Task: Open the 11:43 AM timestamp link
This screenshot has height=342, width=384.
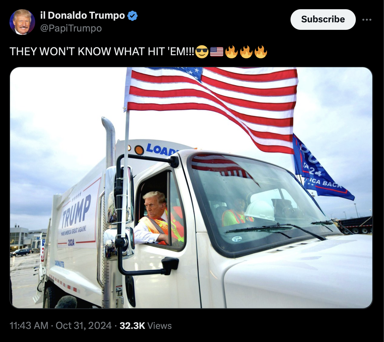Action: click(29, 326)
